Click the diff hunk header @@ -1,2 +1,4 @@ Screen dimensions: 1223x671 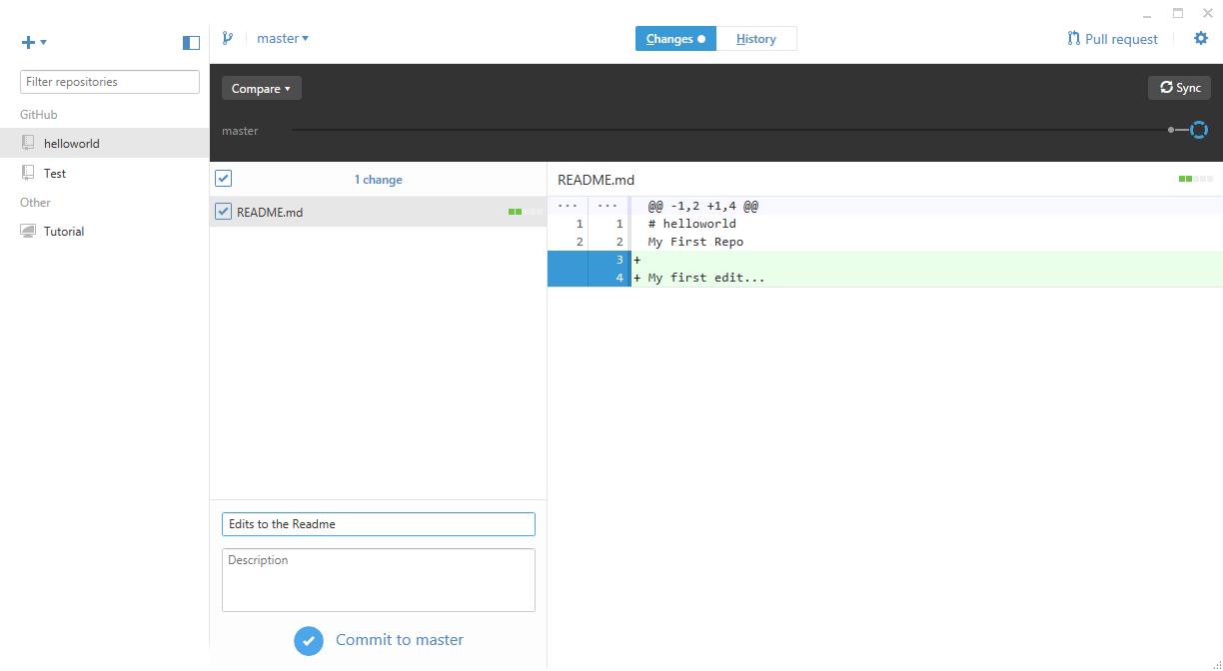click(x=703, y=206)
